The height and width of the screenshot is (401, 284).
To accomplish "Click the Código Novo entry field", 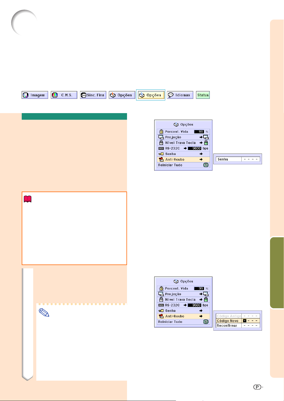I will coord(251,321).
